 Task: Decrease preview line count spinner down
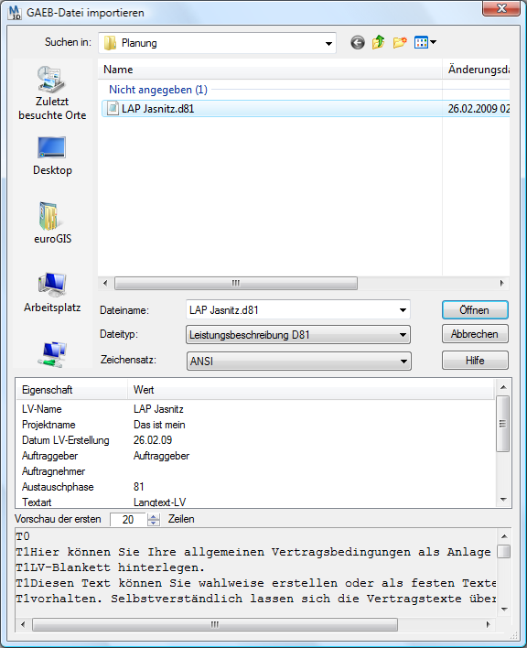pos(153,523)
